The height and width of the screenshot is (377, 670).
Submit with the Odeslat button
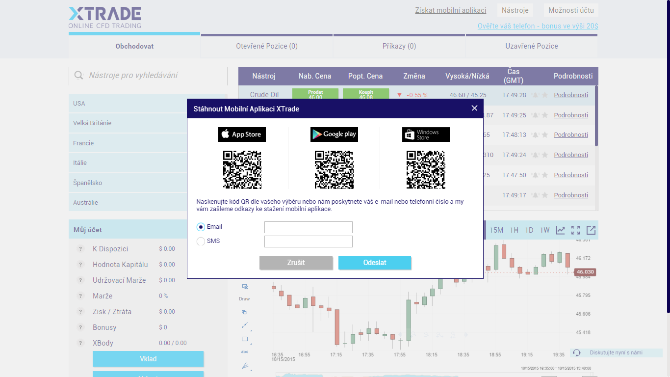375,263
